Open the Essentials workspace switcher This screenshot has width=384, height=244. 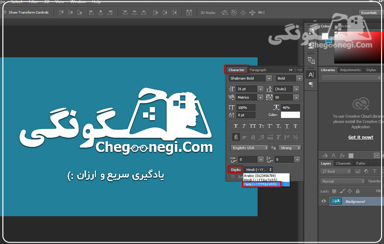click(369, 12)
